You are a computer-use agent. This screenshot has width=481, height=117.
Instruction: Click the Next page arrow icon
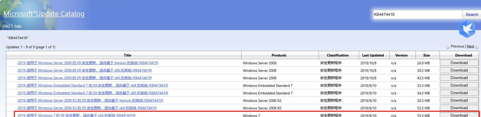click(477, 47)
